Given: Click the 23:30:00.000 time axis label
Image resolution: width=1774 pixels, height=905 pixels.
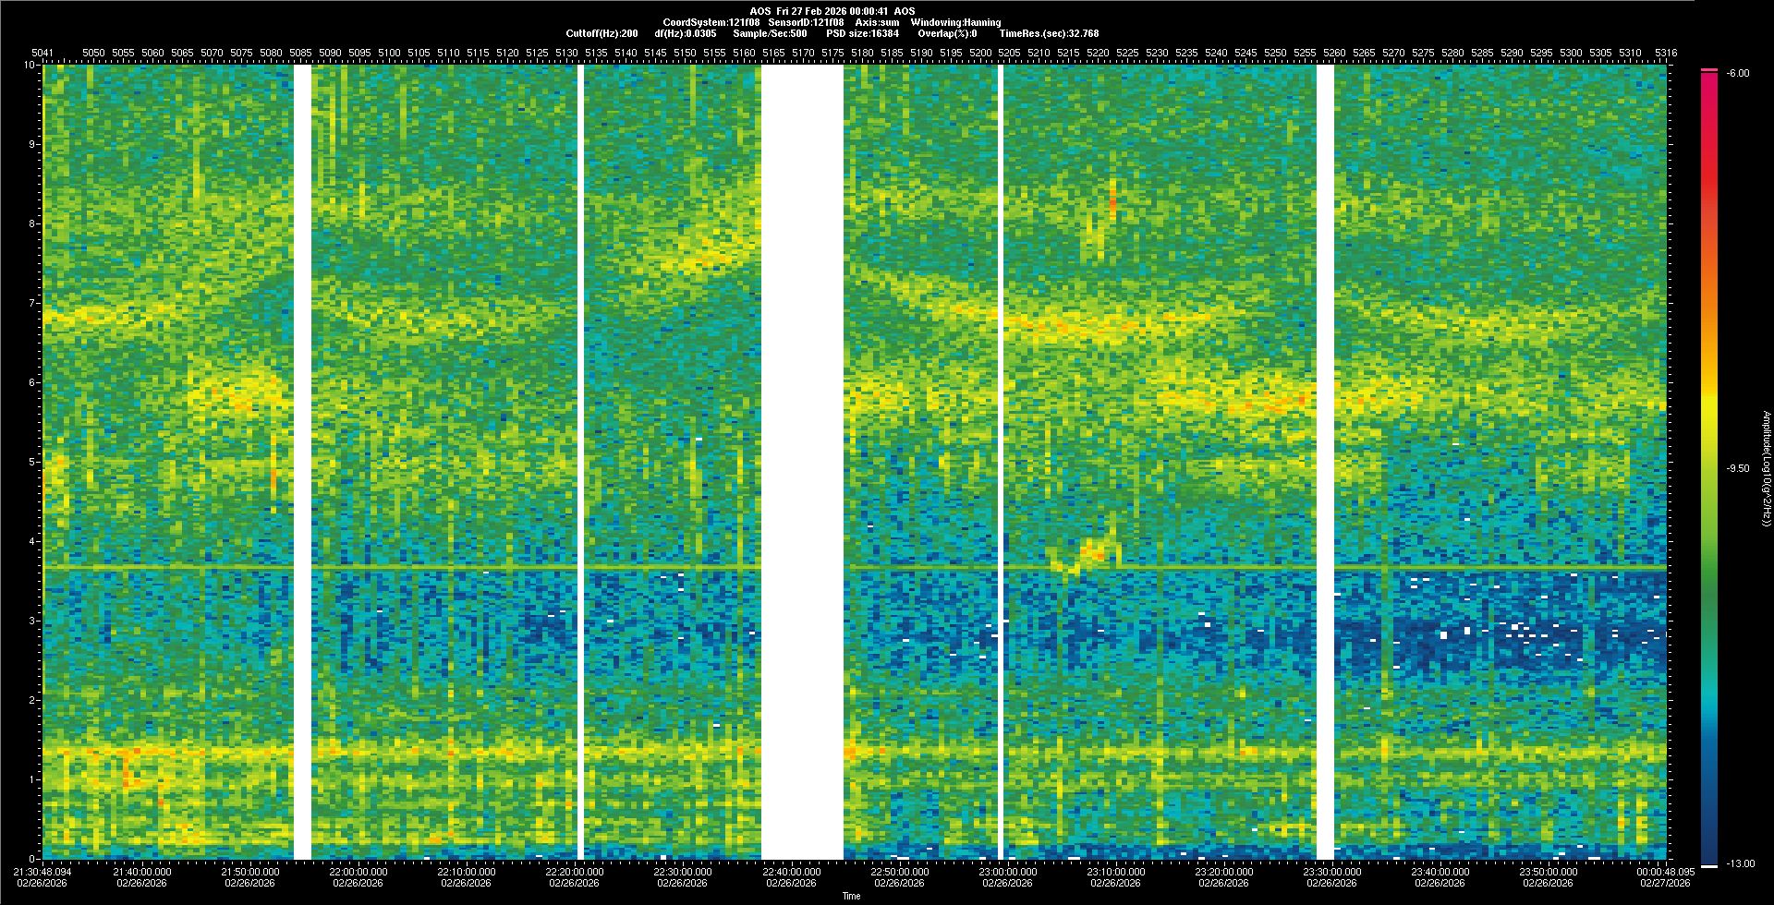Looking at the screenshot, I should point(1331,871).
